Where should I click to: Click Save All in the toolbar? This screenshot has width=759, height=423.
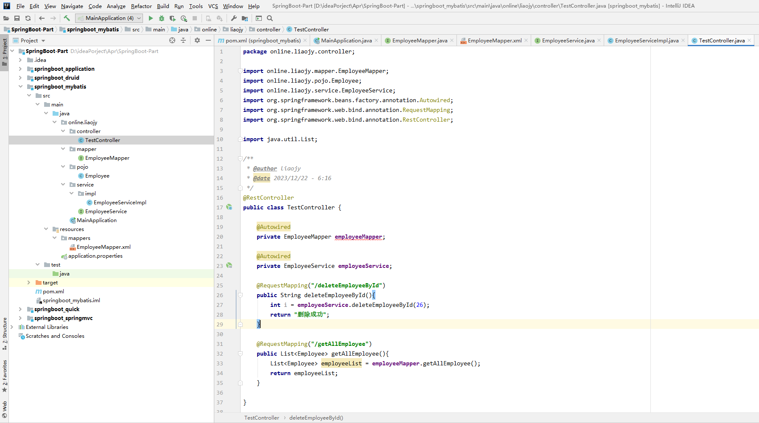point(17,18)
